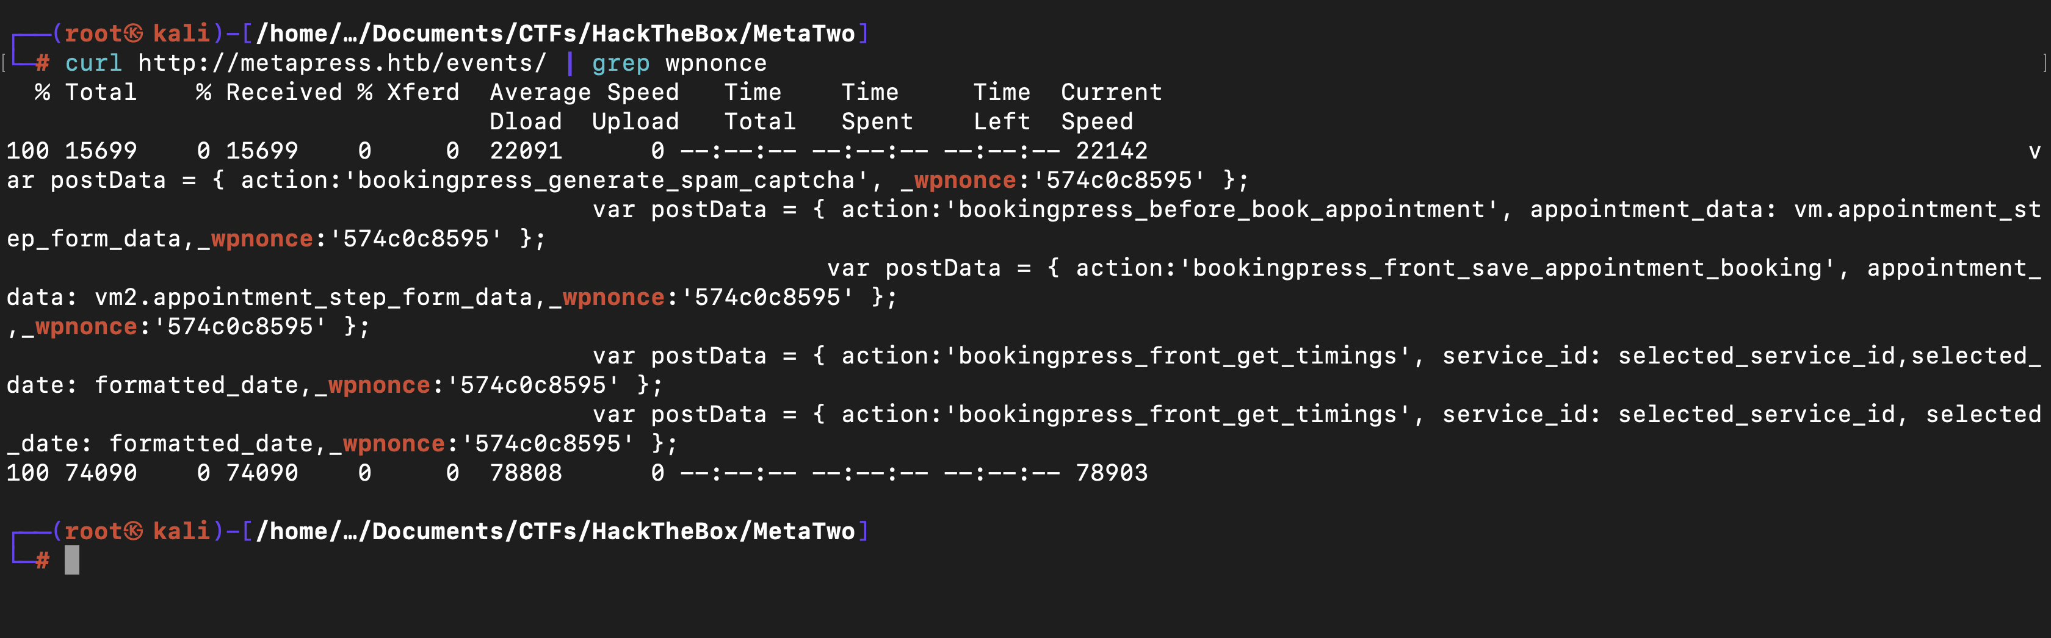Image resolution: width=2051 pixels, height=638 pixels.
Task: Click the 74090 total bytes value
Action: (x=100, y=473)
